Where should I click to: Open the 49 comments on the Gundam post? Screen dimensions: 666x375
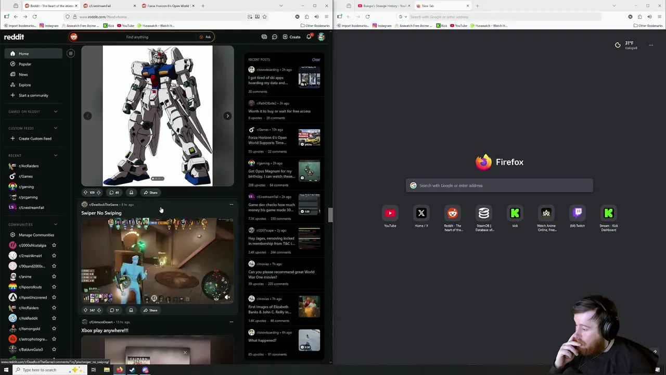coord(114,193)
